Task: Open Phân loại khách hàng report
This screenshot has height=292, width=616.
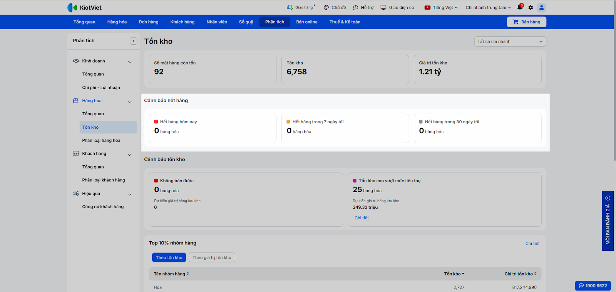Action: click(x=104, y=180)
